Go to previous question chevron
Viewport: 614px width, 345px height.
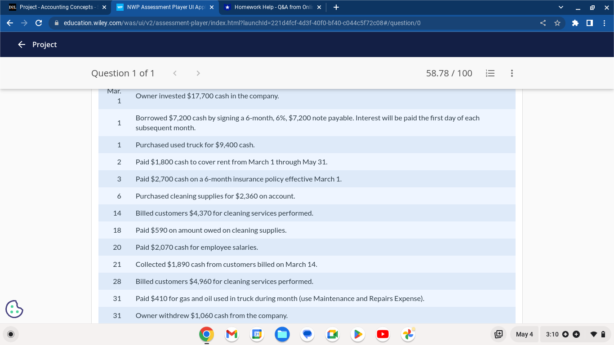click(175, 73)
